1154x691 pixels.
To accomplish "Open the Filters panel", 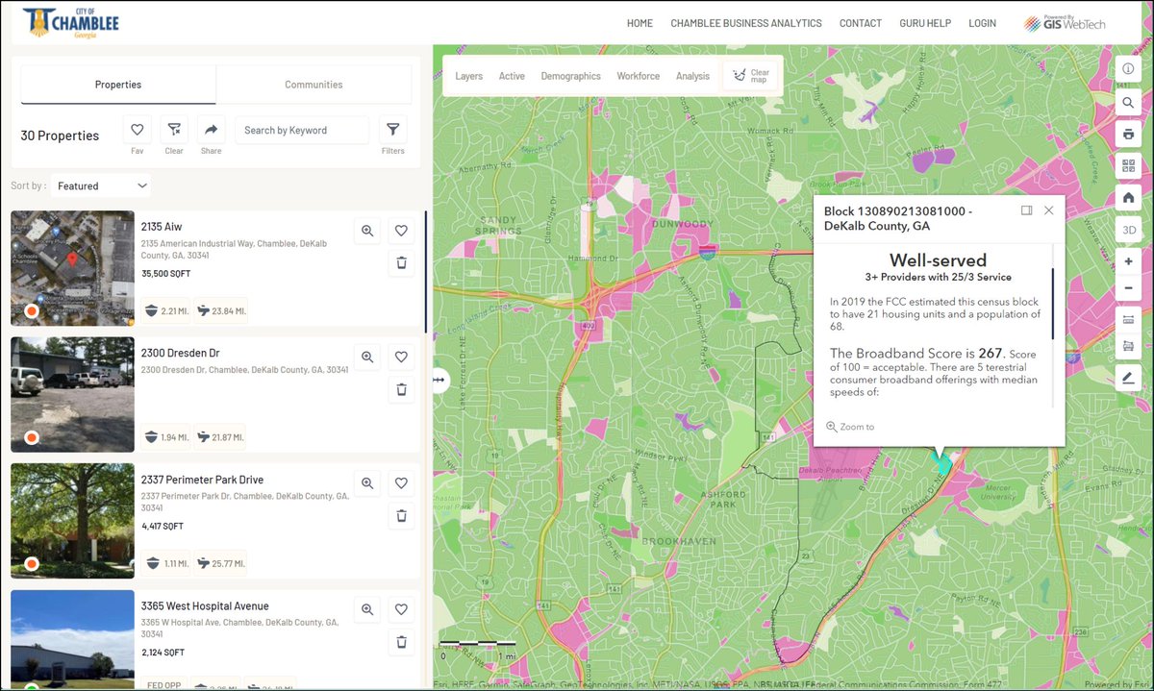I will tap(392, 129).
